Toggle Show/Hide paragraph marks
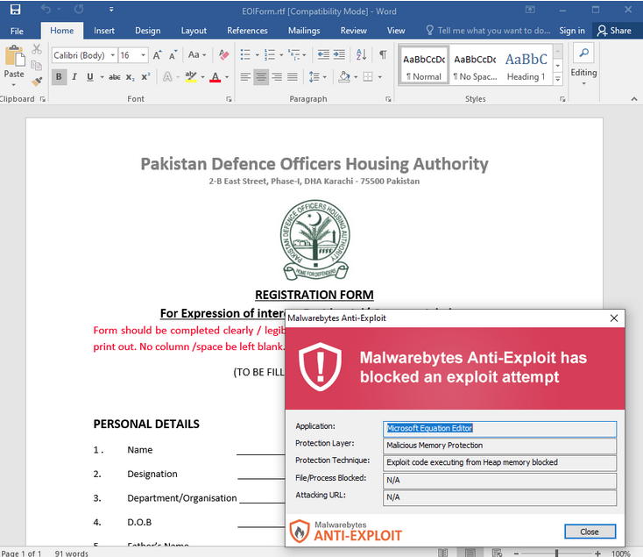The width and height of the screenshot is (643, 557). pos(383,54)
